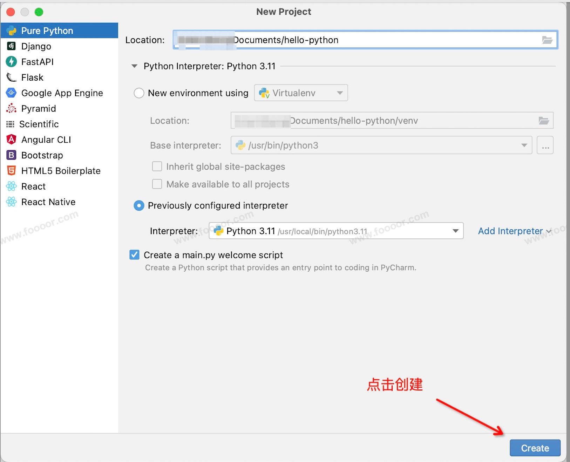Select the FastAPI lightning icon
Screen dimensions: 570x462
(x=11, y=62)
